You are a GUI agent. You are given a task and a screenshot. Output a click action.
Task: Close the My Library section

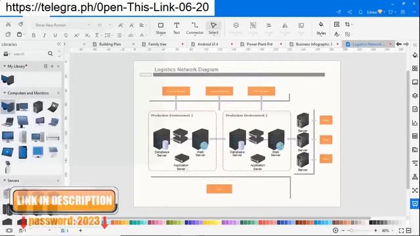click(x=58, y=66)
